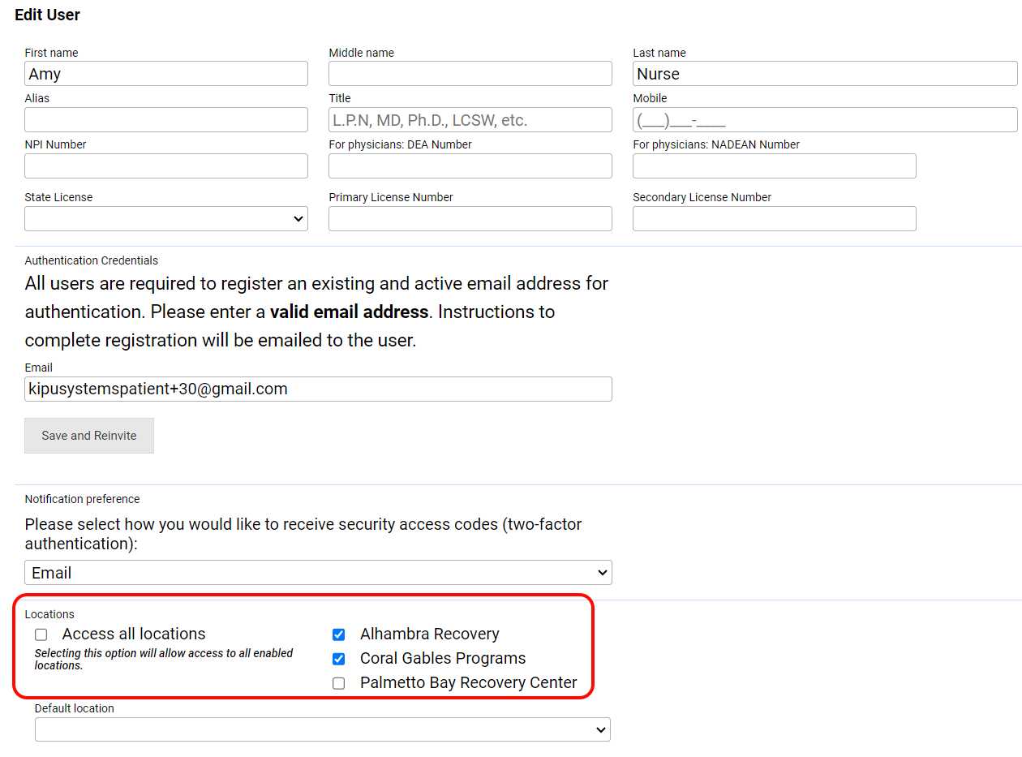Click the Title input field
This screenshot has width=1022, height=757.
pyautogui.click(x=470, y=120)
